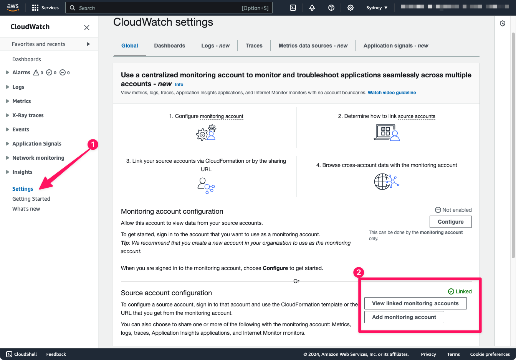This screenshot has height=360, width=516.
Task: Expand the Logs navigation section
Action: click(x=7, y=87)
